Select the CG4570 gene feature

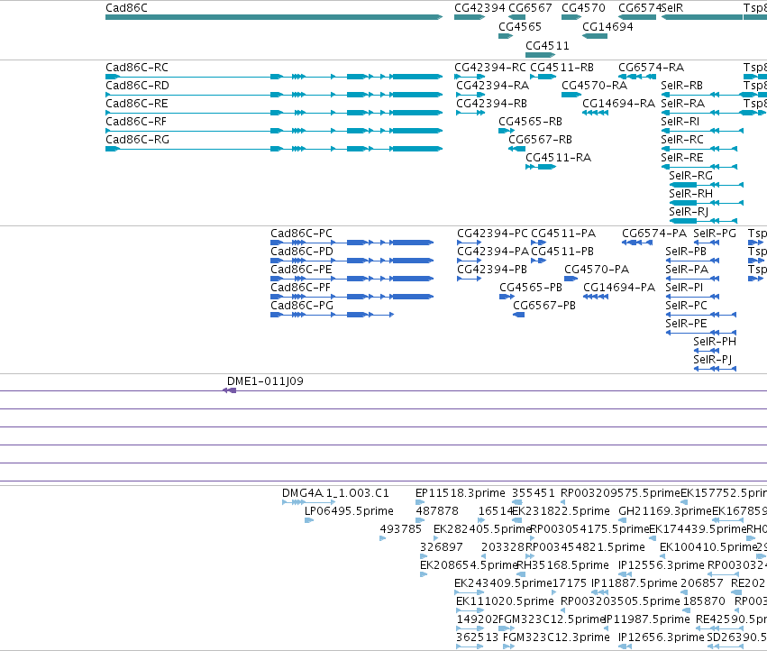pos(571,17)
